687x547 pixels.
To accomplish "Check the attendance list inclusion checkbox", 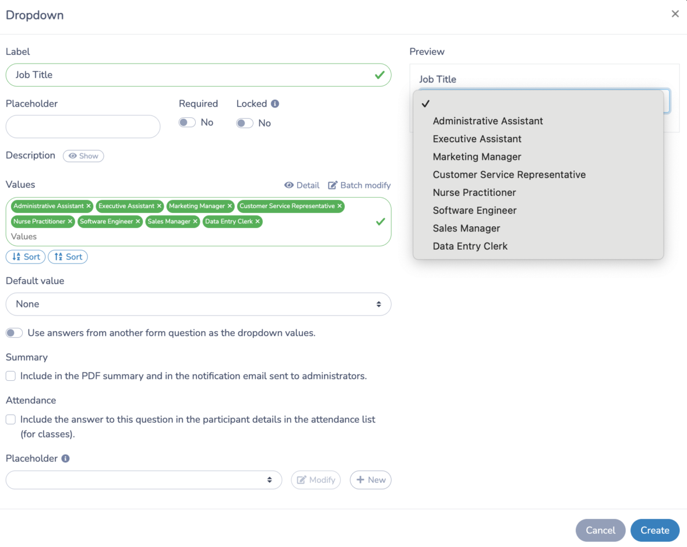I will click(x=10, y=419).
